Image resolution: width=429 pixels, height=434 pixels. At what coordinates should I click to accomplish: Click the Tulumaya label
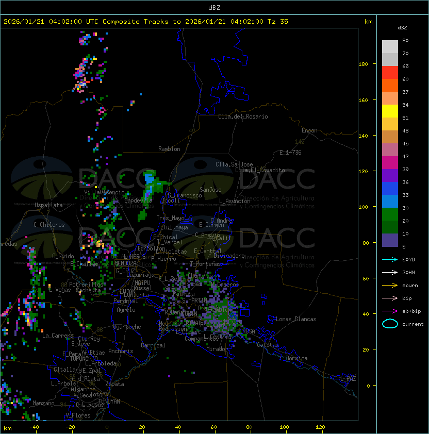pos(176,227)
